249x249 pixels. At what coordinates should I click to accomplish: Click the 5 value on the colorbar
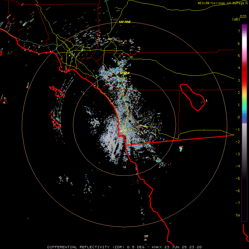(239, 56)
